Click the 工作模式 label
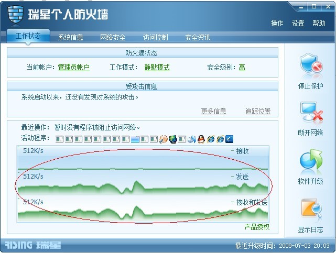 click(123, 68)
